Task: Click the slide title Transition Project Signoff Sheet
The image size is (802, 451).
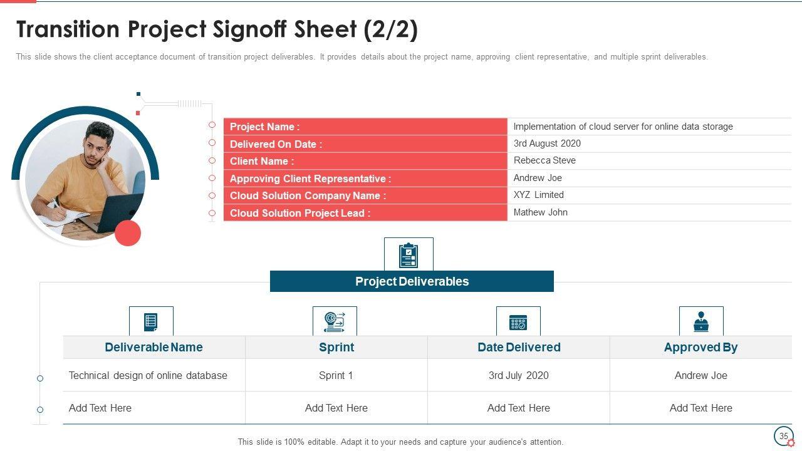Action: (217, 29)
